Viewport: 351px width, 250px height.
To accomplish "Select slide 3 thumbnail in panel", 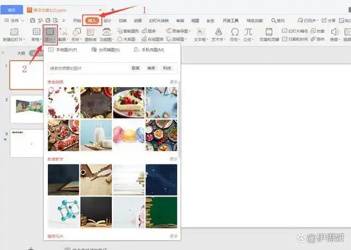I will coord(27,143).
